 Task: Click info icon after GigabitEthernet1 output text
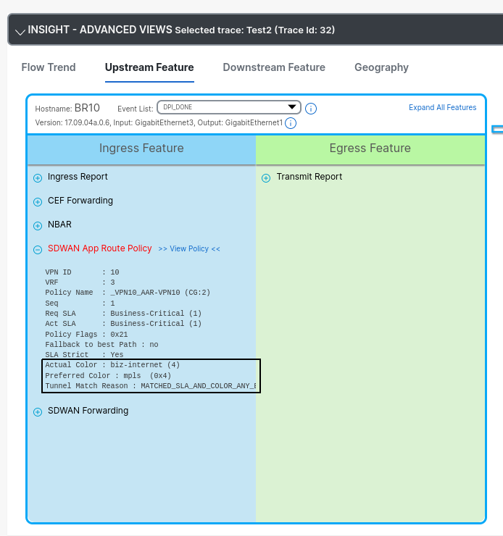[290, 123]
